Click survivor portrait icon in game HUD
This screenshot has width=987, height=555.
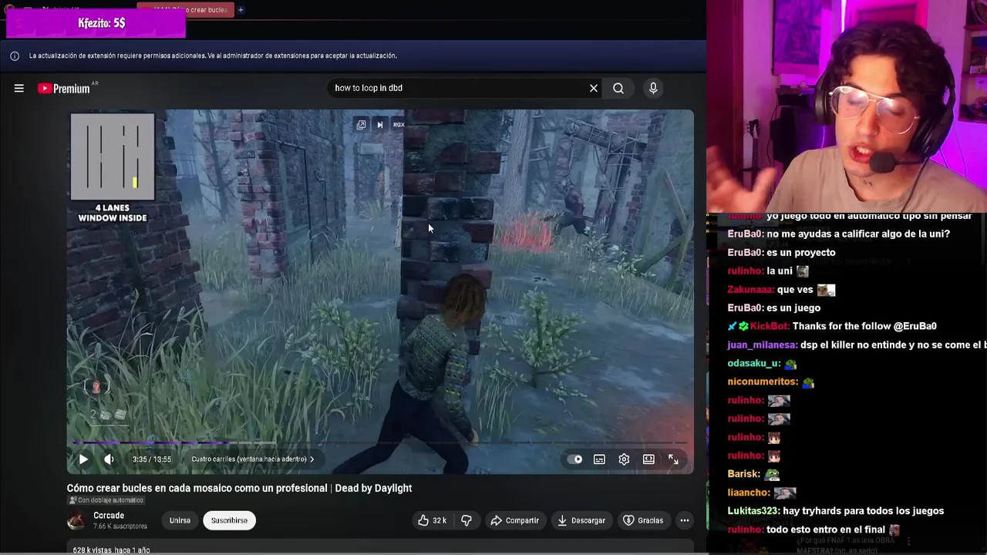pos(96,387)
